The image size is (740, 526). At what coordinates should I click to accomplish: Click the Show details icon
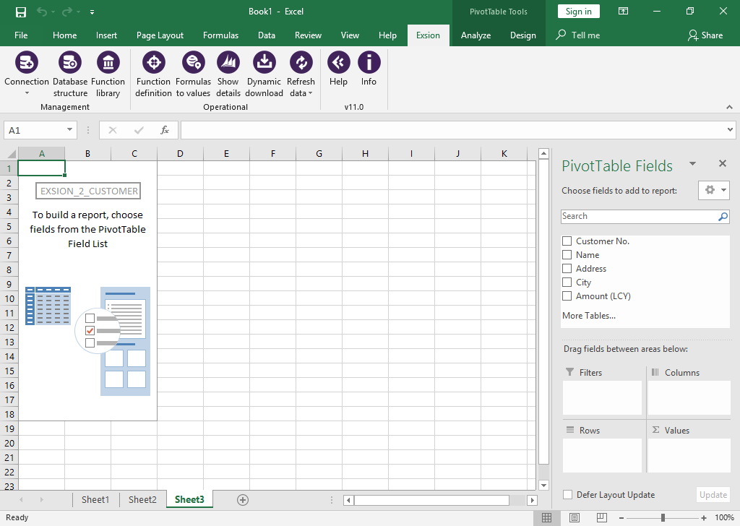pos(228,62)
